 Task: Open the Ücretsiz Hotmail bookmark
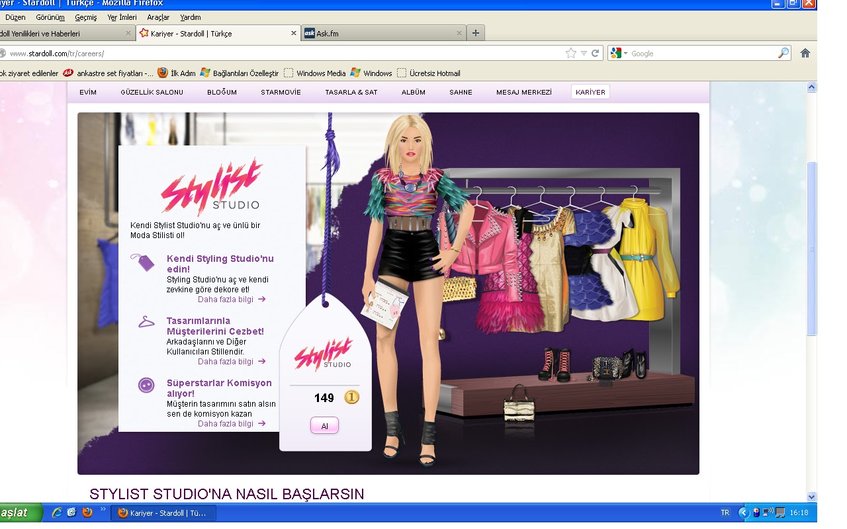429,73
